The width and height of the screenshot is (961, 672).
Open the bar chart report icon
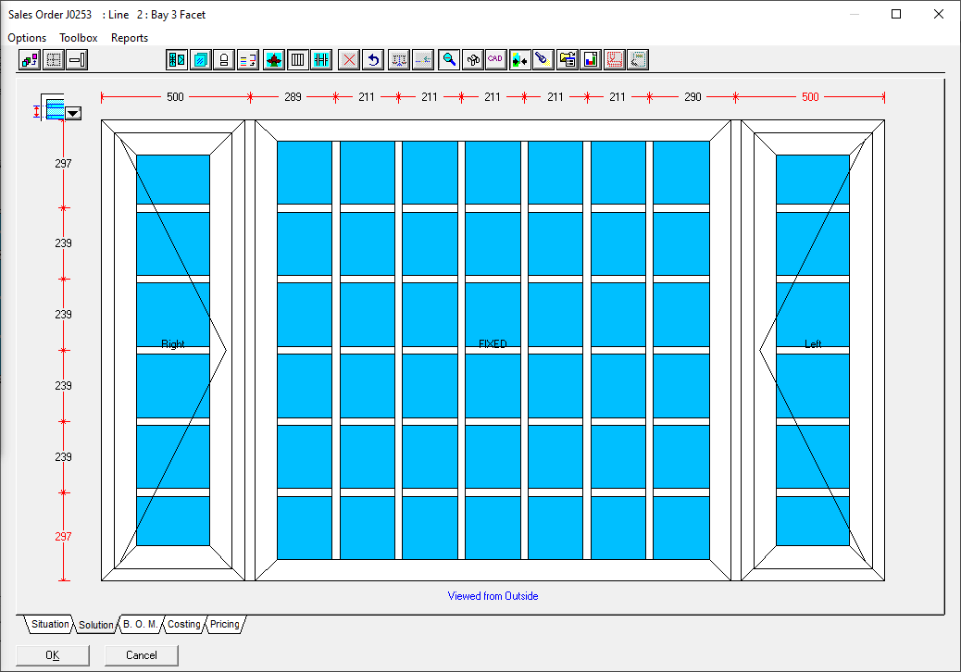click(591, 60)
